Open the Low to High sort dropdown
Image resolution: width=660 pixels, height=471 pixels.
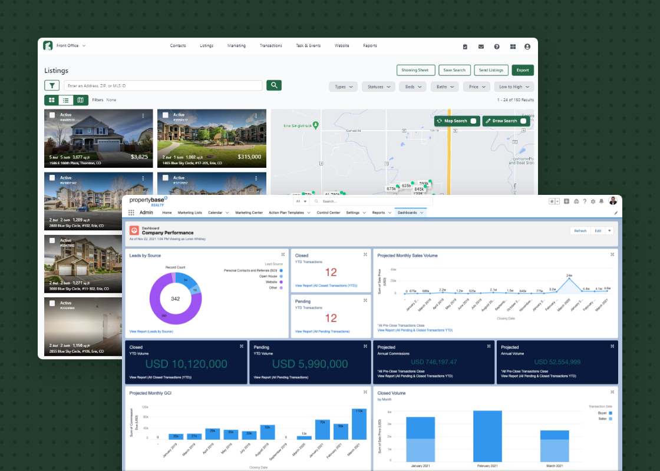coord(514,87)
